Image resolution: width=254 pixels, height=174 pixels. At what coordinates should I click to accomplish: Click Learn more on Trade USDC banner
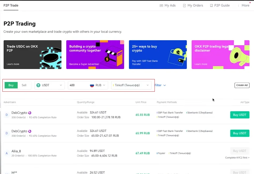tap(13, 64)
